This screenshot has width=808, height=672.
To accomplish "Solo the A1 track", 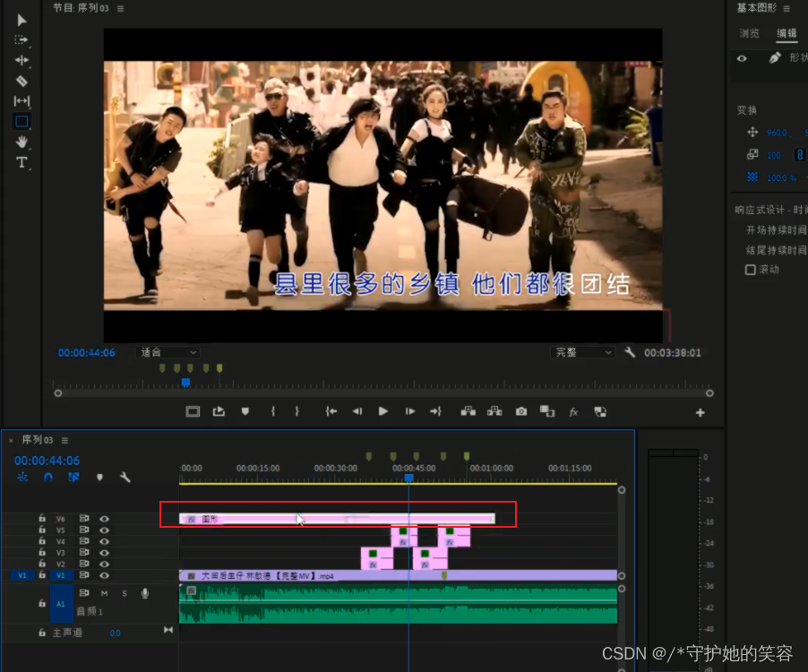I will tap(125, 593).
